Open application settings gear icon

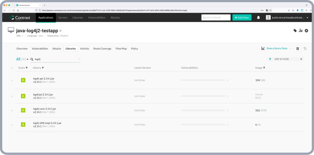[306, 30]
